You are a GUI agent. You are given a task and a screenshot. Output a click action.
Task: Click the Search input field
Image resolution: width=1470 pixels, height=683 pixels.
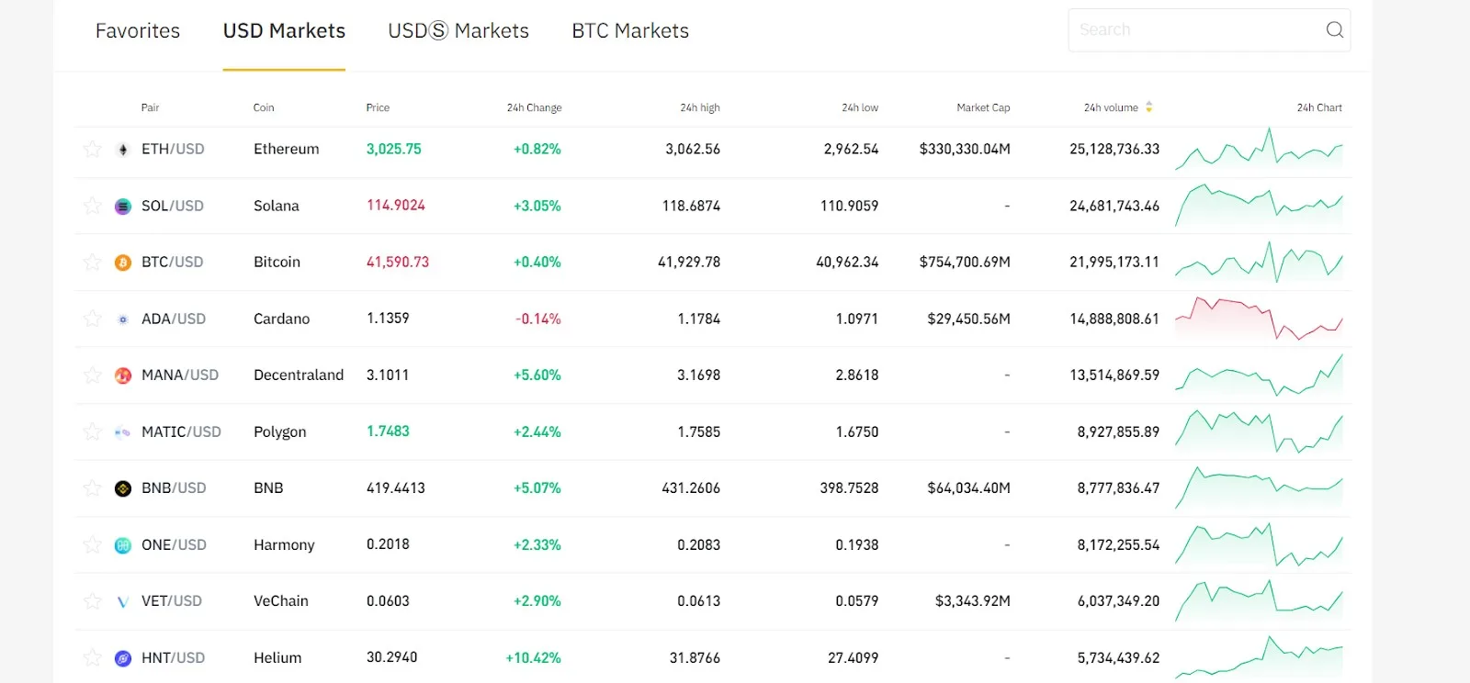(1194, 30)
